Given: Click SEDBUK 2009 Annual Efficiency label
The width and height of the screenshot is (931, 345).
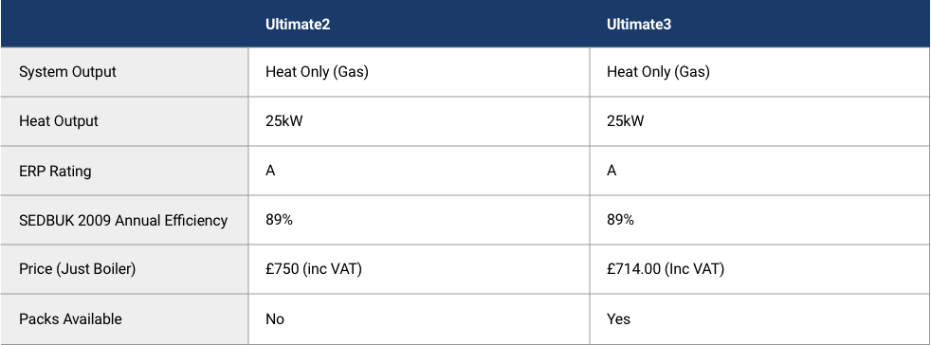Looking at the screenshot, I should tap(123, 220).
